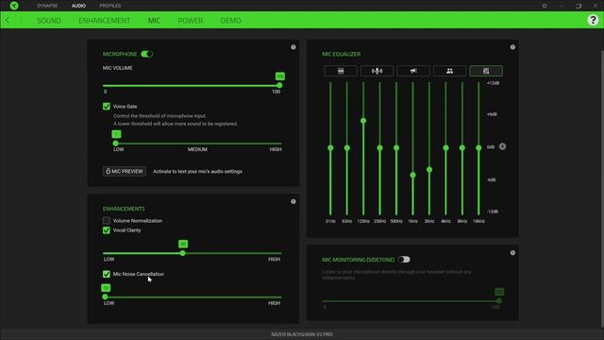
Task: Go forward with the right arrow
Action: point(21,20)
